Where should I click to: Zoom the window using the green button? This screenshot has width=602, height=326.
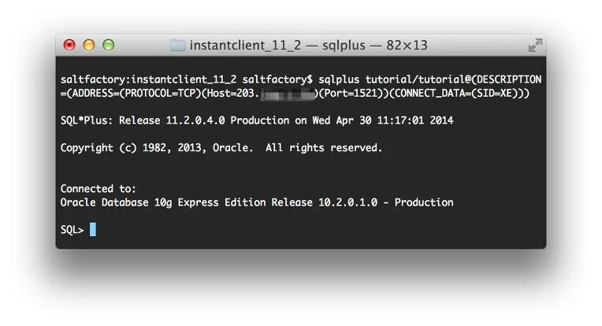(x=108, y=45)
